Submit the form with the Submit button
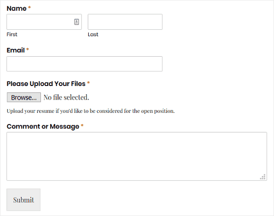 pyautogui.click(x=23, y=200)
